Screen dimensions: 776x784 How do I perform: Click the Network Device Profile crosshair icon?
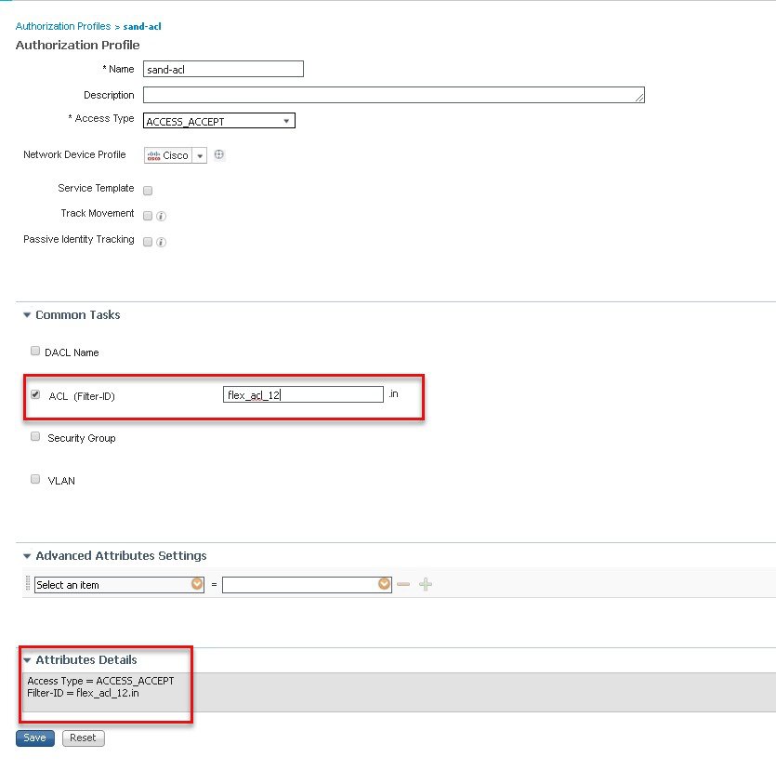[x=218, y=154]
